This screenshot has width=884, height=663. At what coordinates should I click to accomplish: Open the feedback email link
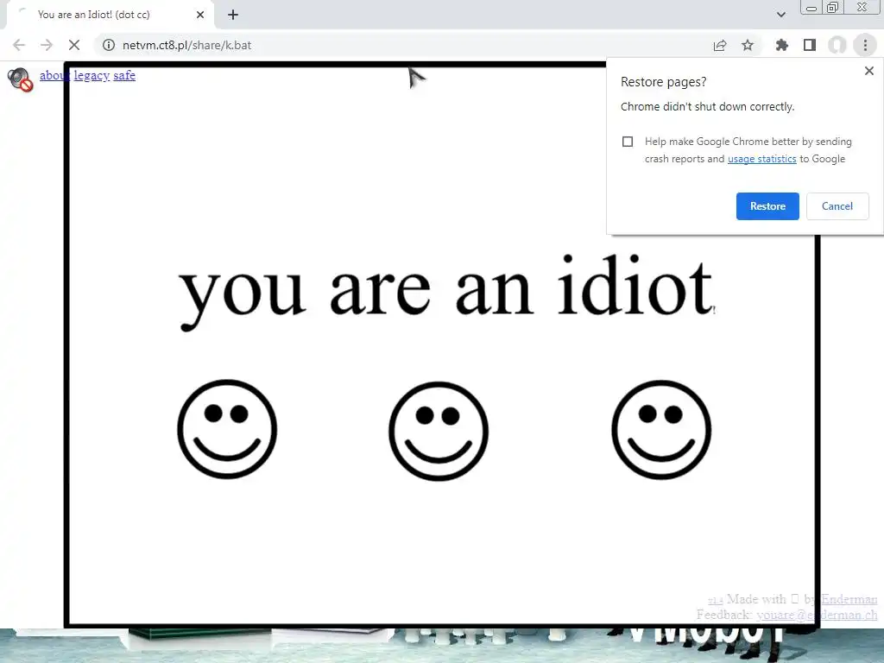(x=817, y=615)
